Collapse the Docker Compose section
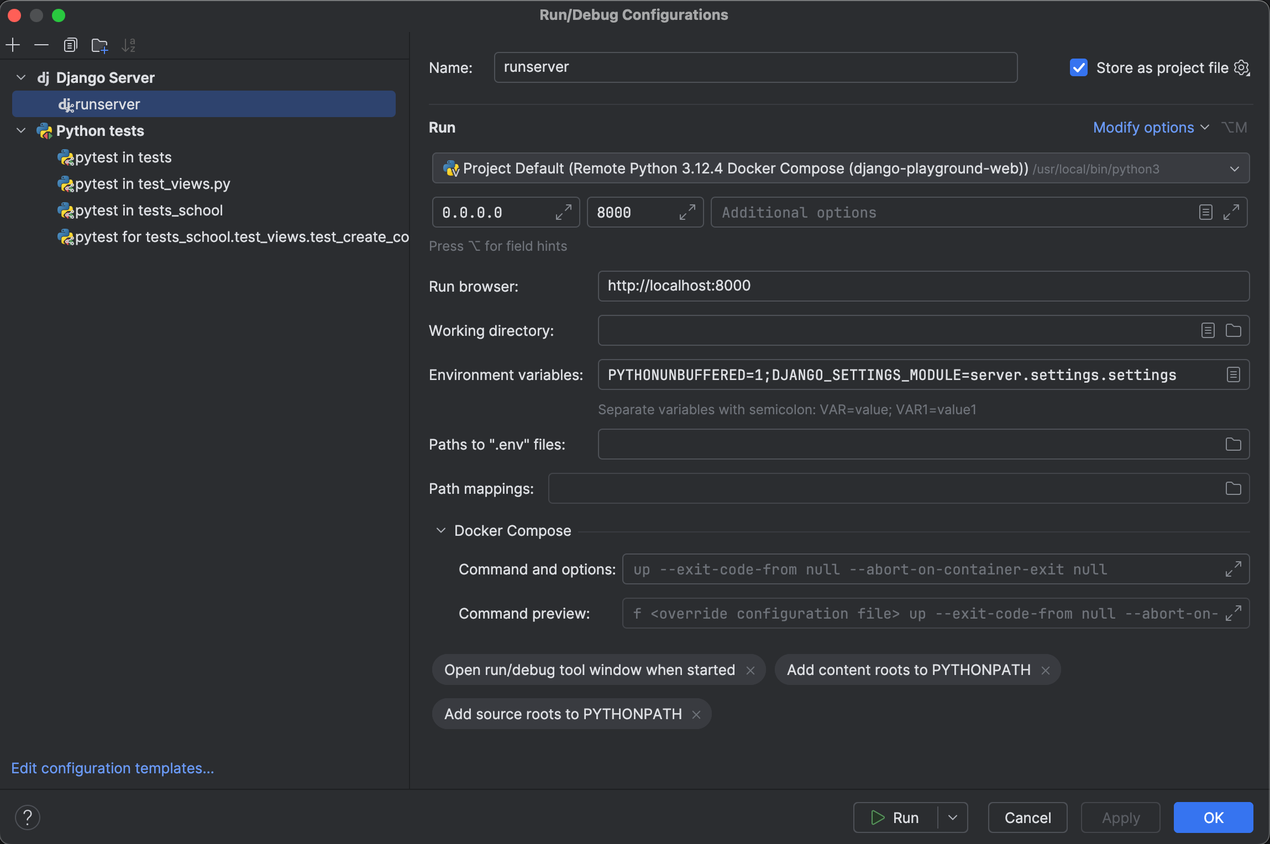 [441, 531]
